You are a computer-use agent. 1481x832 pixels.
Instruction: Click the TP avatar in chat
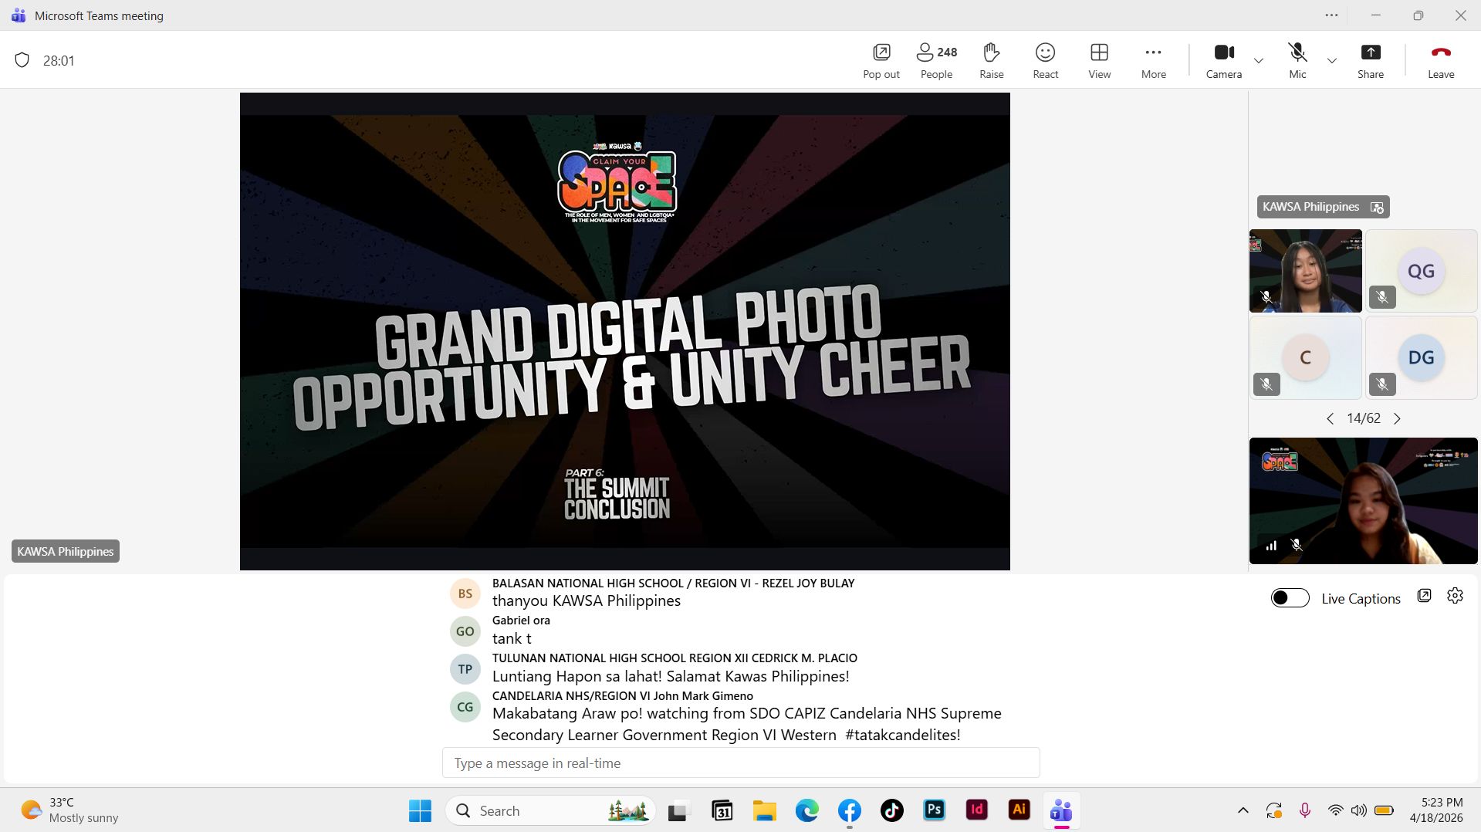coord(465,669)
